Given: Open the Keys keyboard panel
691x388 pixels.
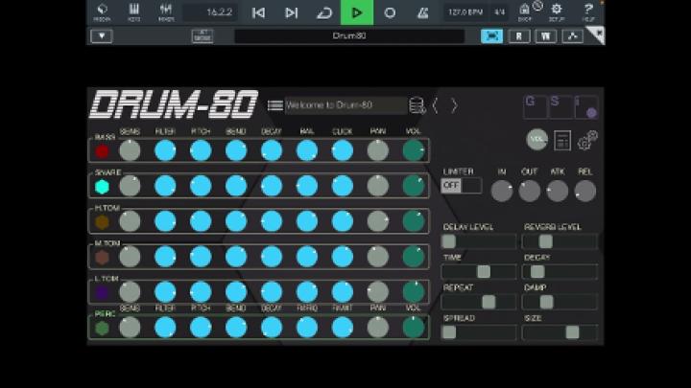Looking at the screenshot, I should 134,12.
